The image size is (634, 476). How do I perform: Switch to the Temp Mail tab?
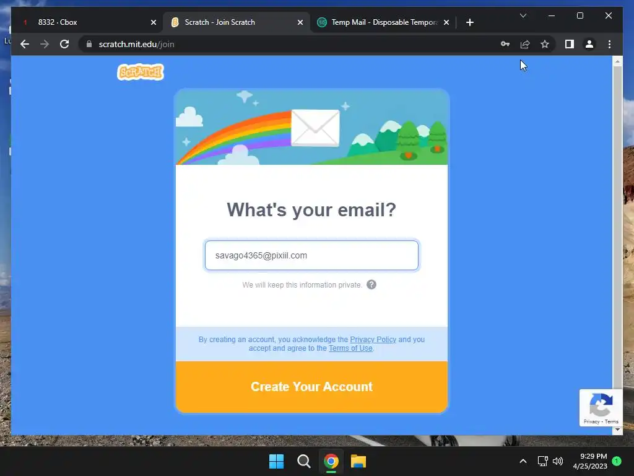coord(383,22)
